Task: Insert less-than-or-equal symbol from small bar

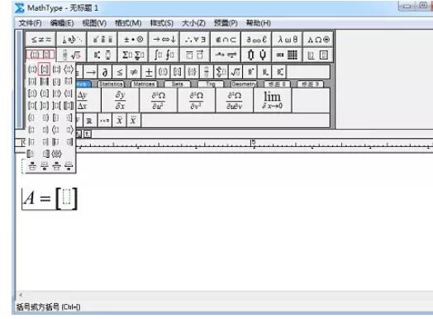Action: pos(119,72)
